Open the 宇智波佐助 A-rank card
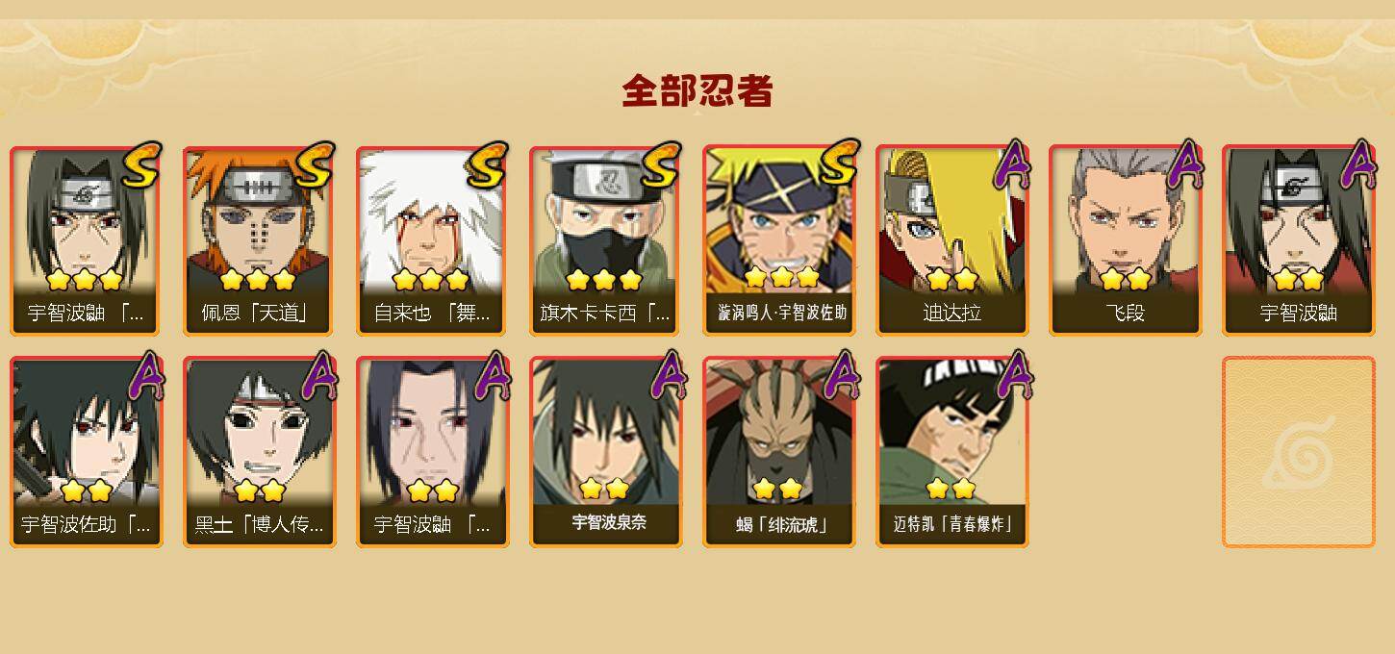 coord(86,452)
